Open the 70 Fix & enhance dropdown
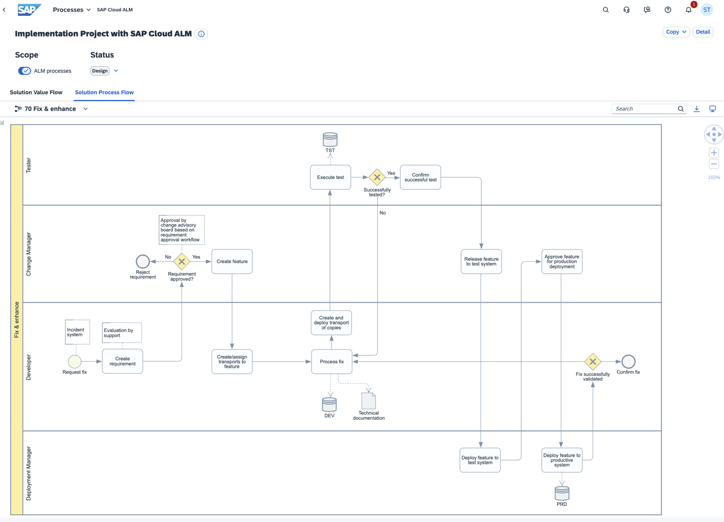This screenshot has height=522, width=724. [86, 109]
